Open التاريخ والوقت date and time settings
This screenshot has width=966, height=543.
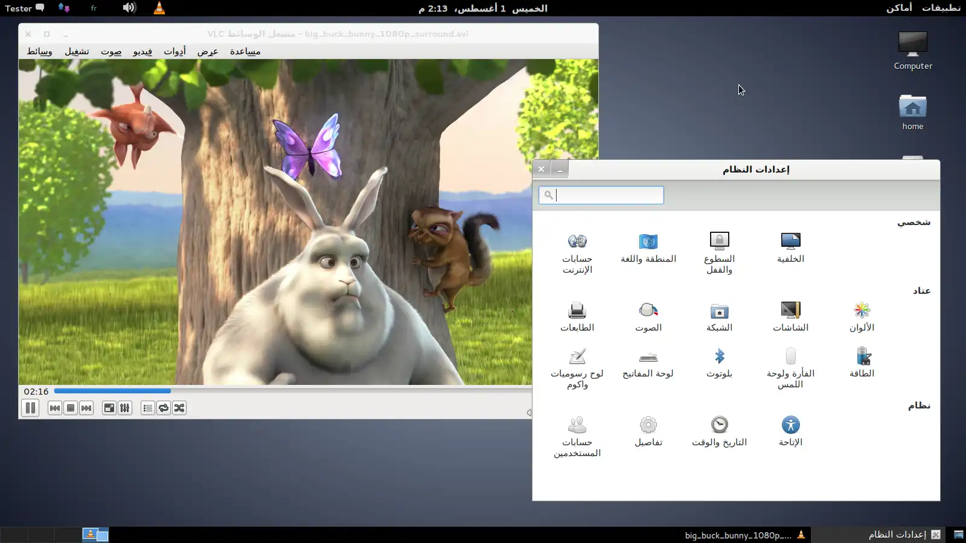[719, 431]
